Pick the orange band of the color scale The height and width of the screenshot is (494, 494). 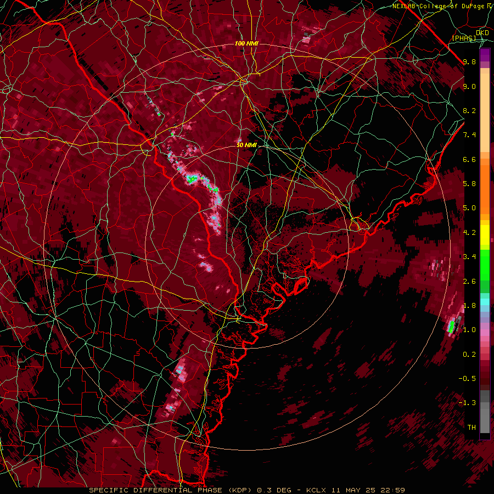tap(485, 186)
